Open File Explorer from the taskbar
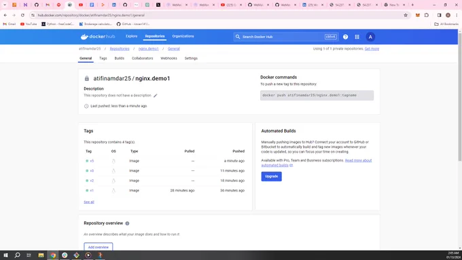Viewport: 462px width, 260px height. (41, 255)
